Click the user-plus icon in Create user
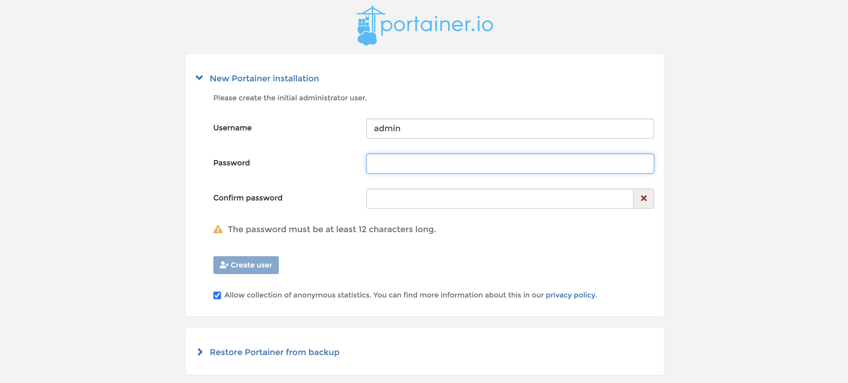 click(224, 265)
